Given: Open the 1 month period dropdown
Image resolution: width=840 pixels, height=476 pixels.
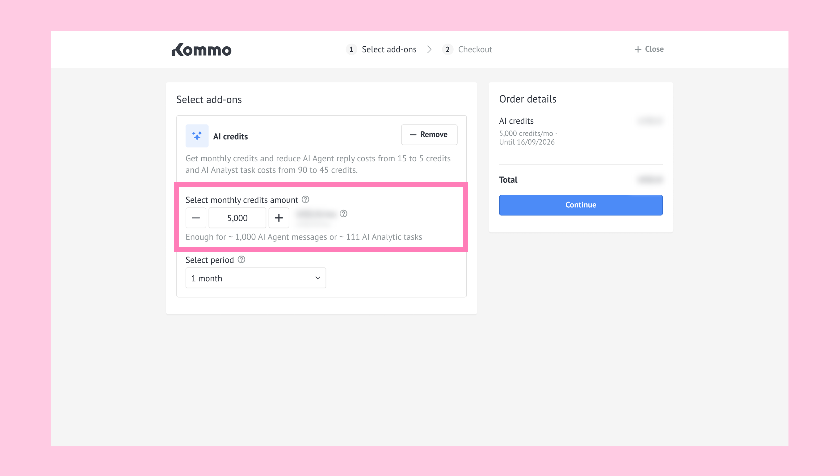Looking at the screenshot, I should (256, 278).
